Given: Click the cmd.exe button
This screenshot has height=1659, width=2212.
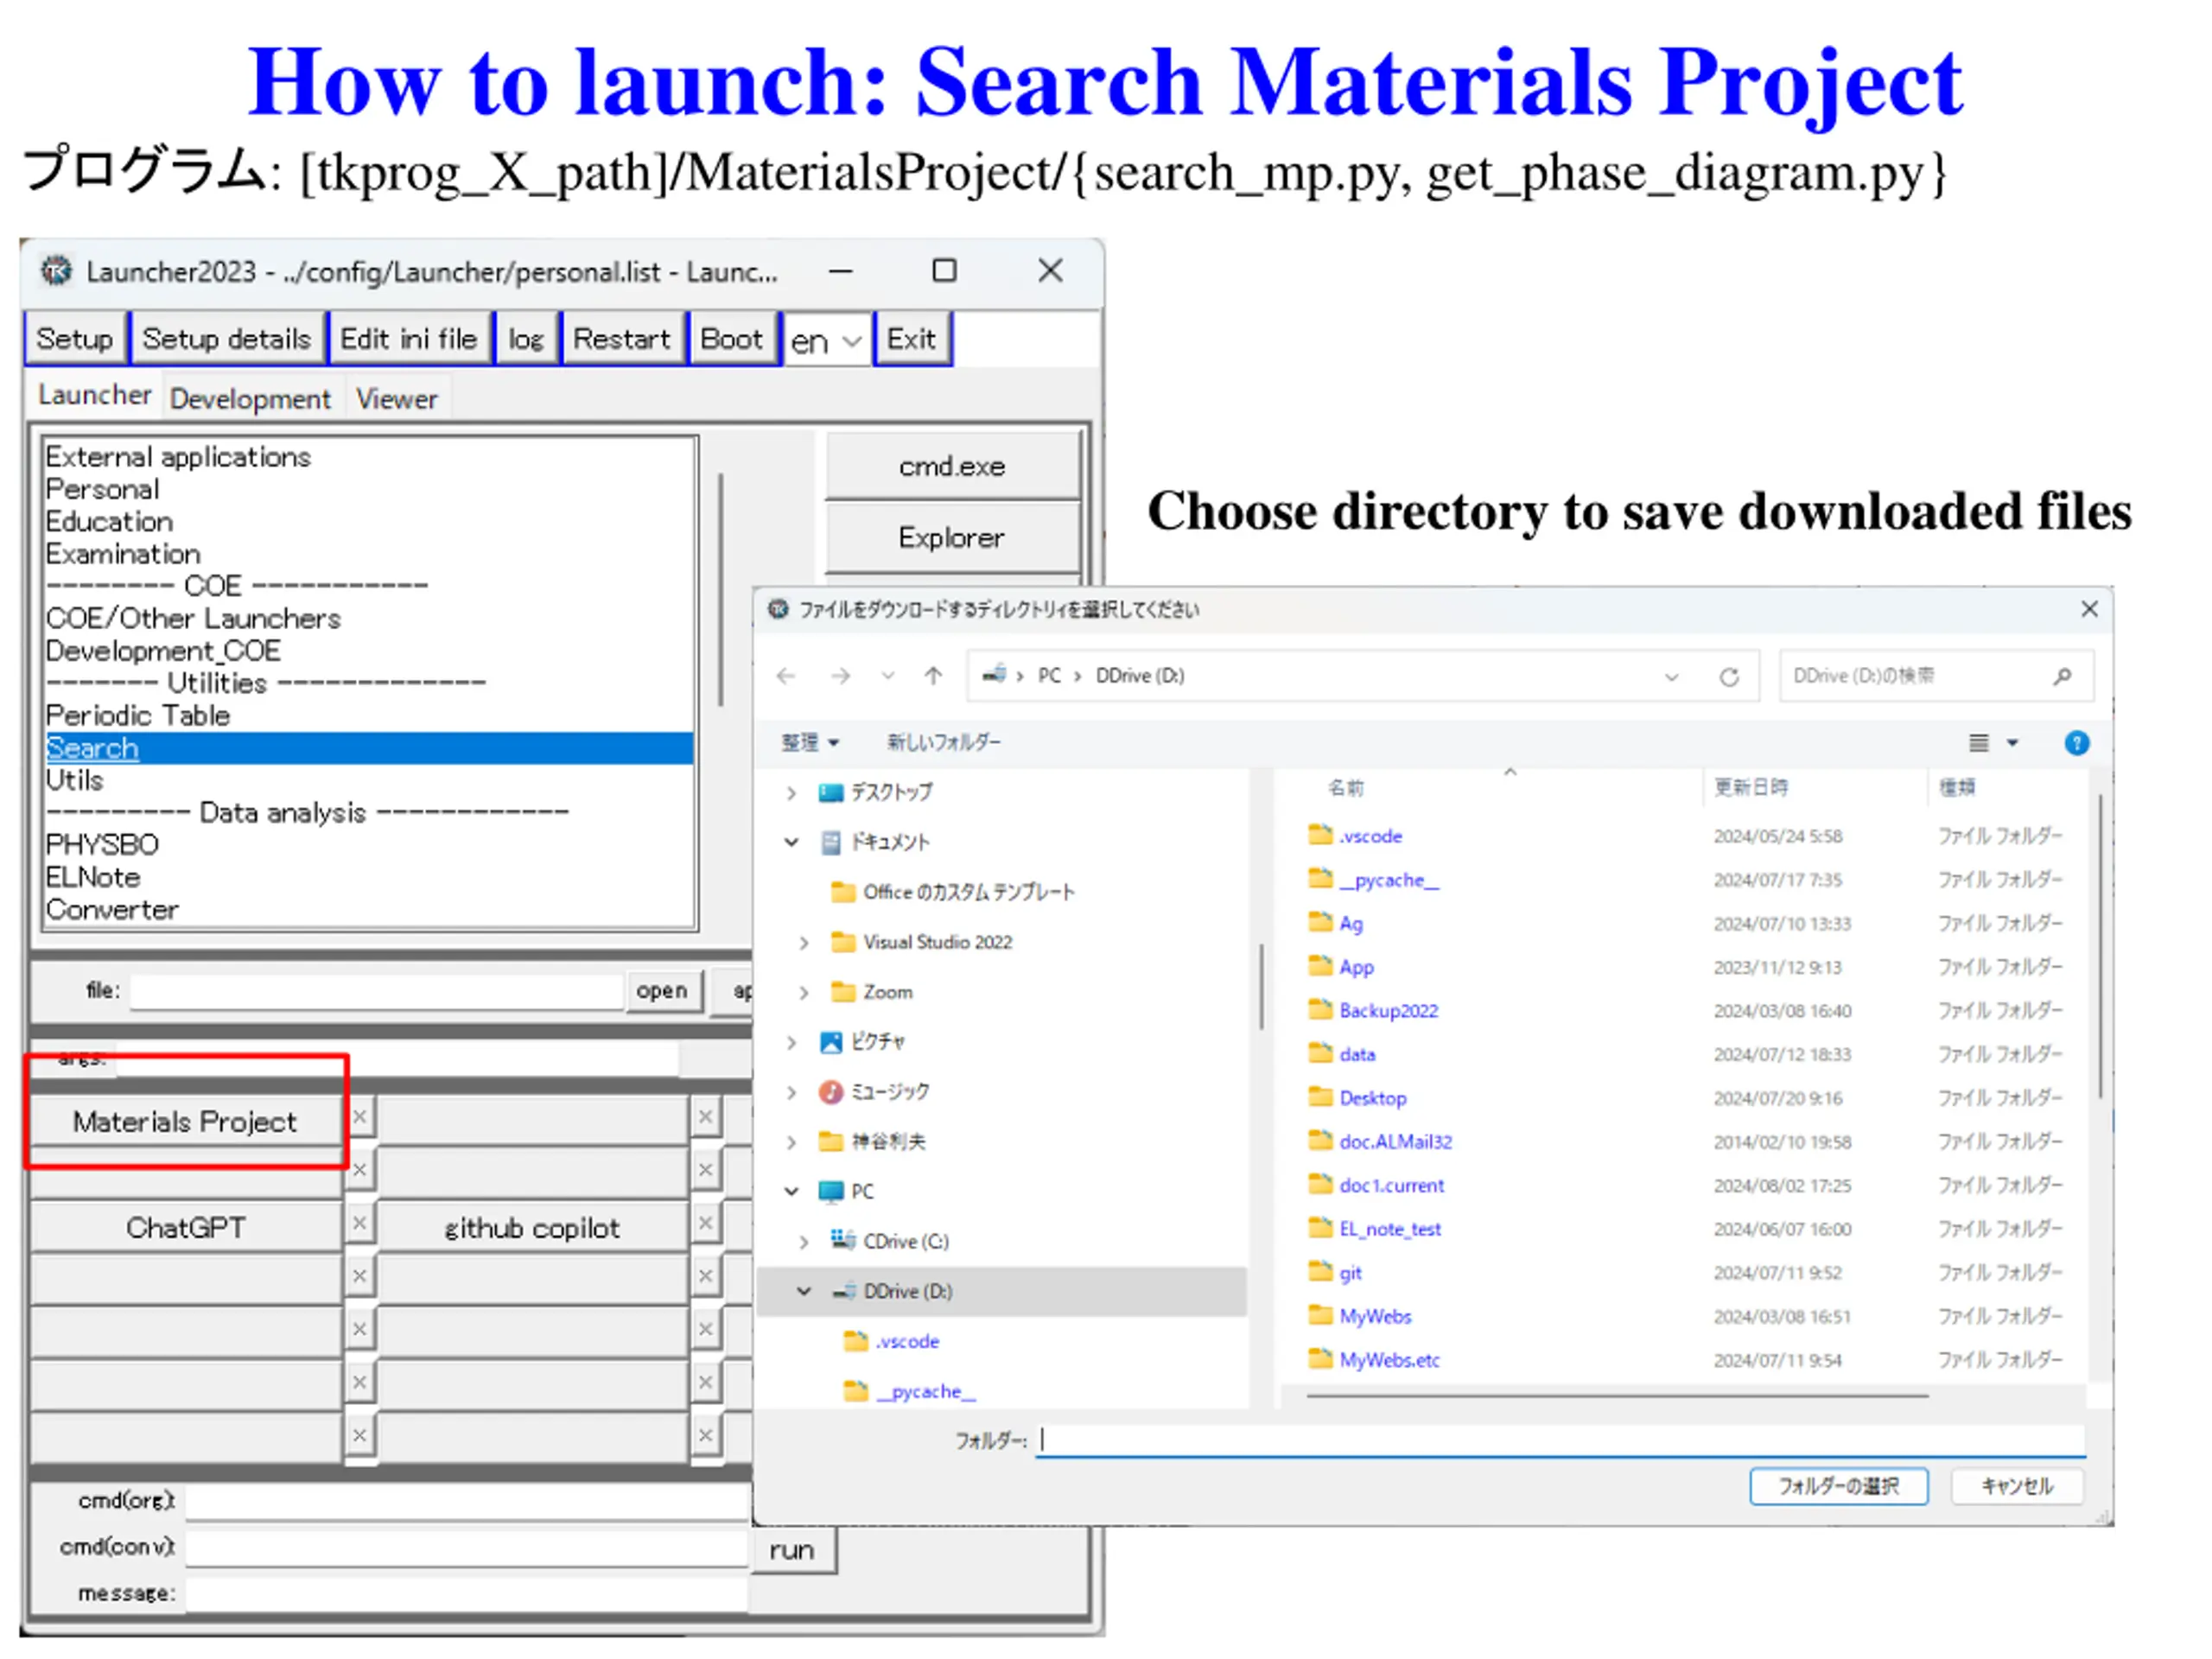Looking at the screenshot, I should click(952, 466).
